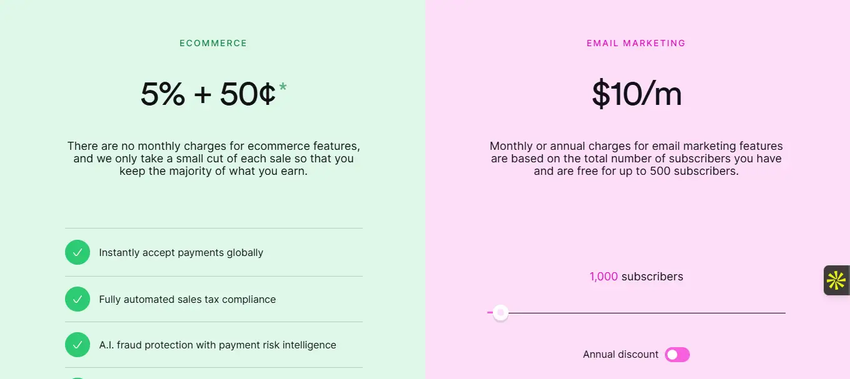Toggle the Annual discount switch
The width and height of the screenshot is (850, 379).
(x=677, y=355)
